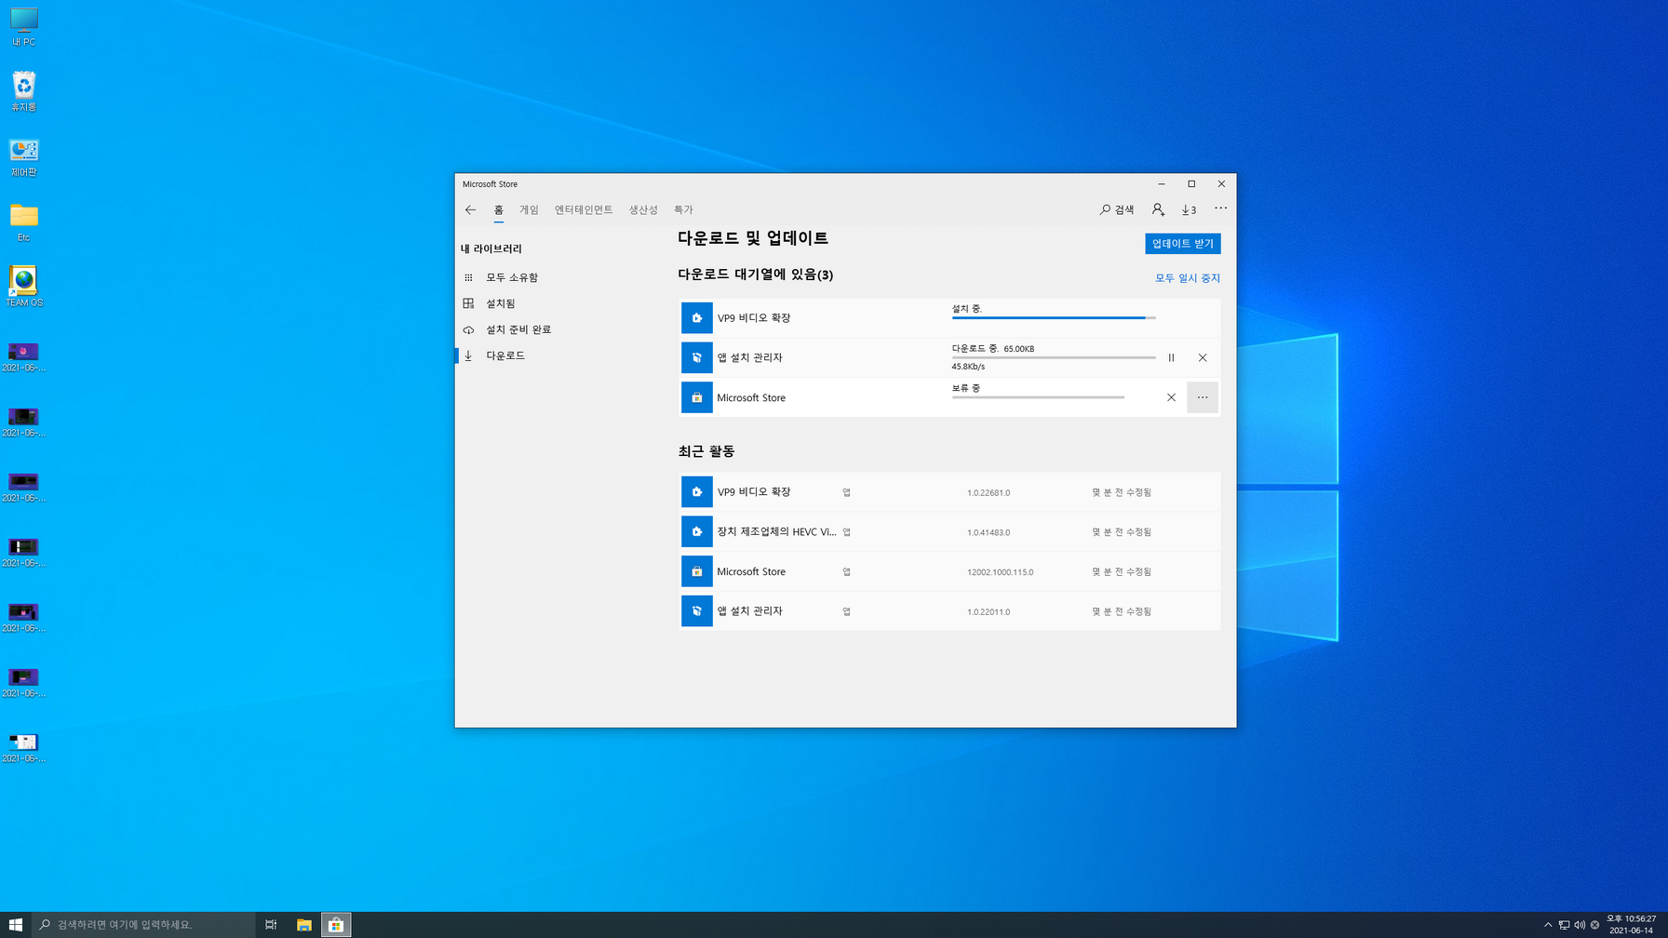Open TEAM OS desktop shortcut
The image size is (1668, 938).
(23, 288)
